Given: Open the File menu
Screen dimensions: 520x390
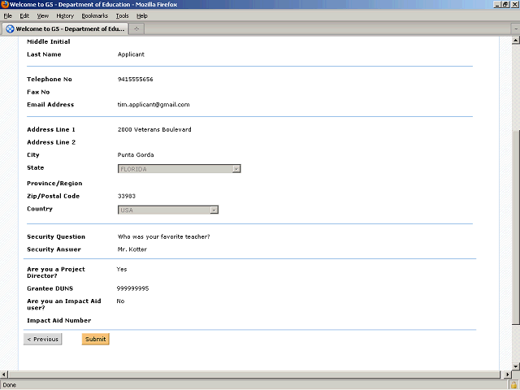Looking at the screenshot, I should pyautogui.click(x=7, y=16).
